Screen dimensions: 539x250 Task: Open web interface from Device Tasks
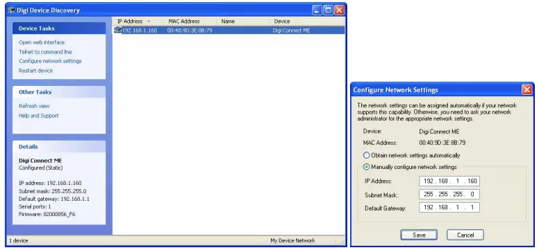pos(42,42)
